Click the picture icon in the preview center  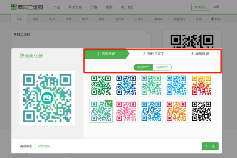[x=47, y=98]
